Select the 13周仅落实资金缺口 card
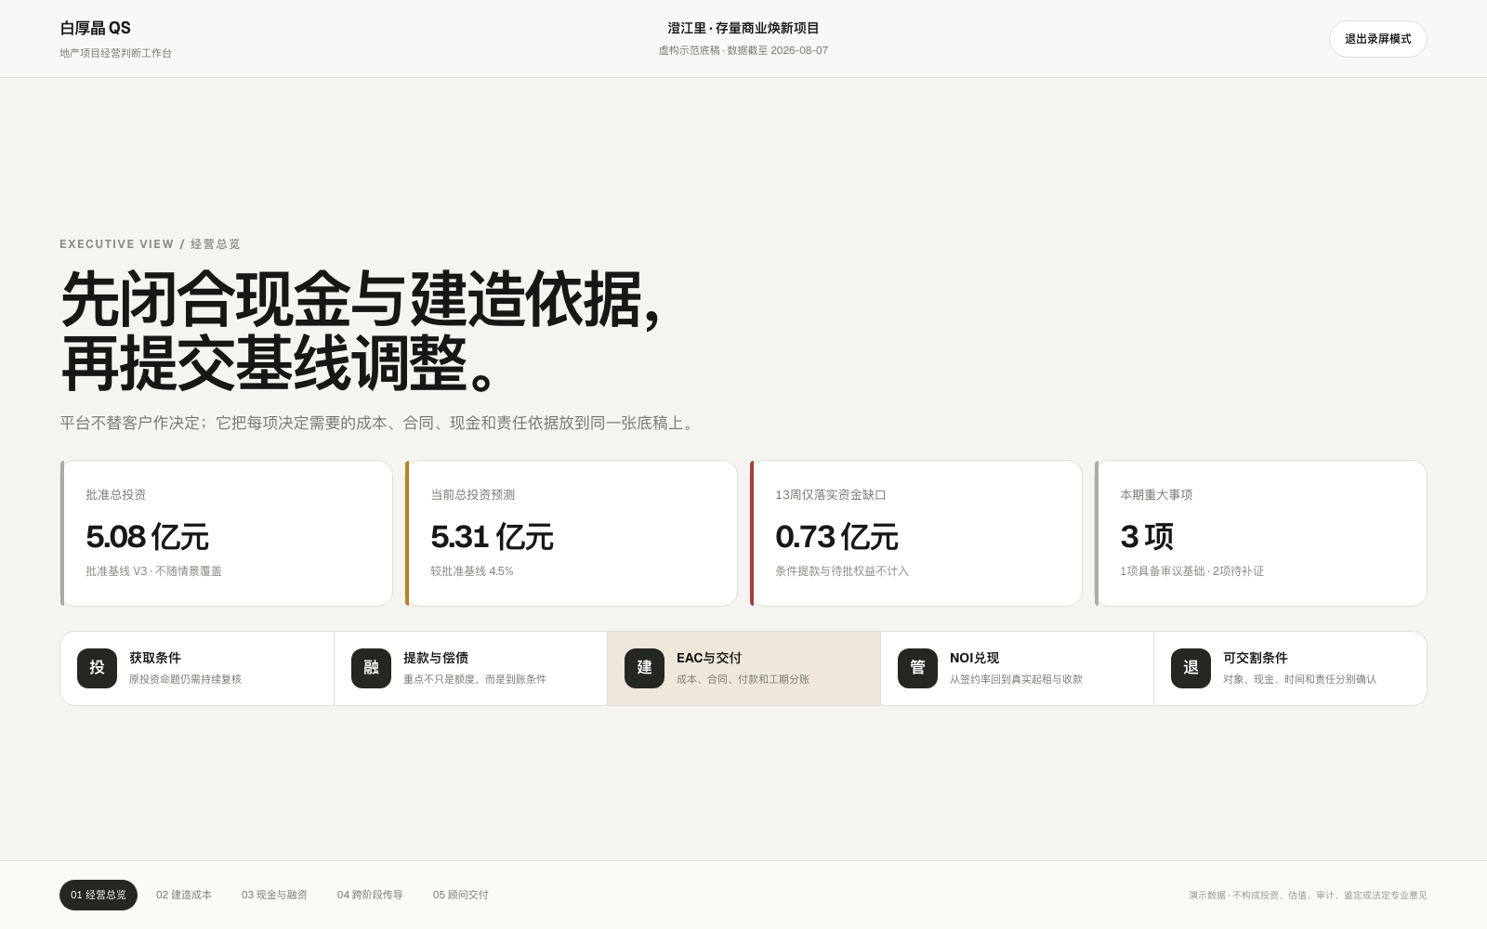The width and height of the screenshot is (1487, 929). coord(916,533)
